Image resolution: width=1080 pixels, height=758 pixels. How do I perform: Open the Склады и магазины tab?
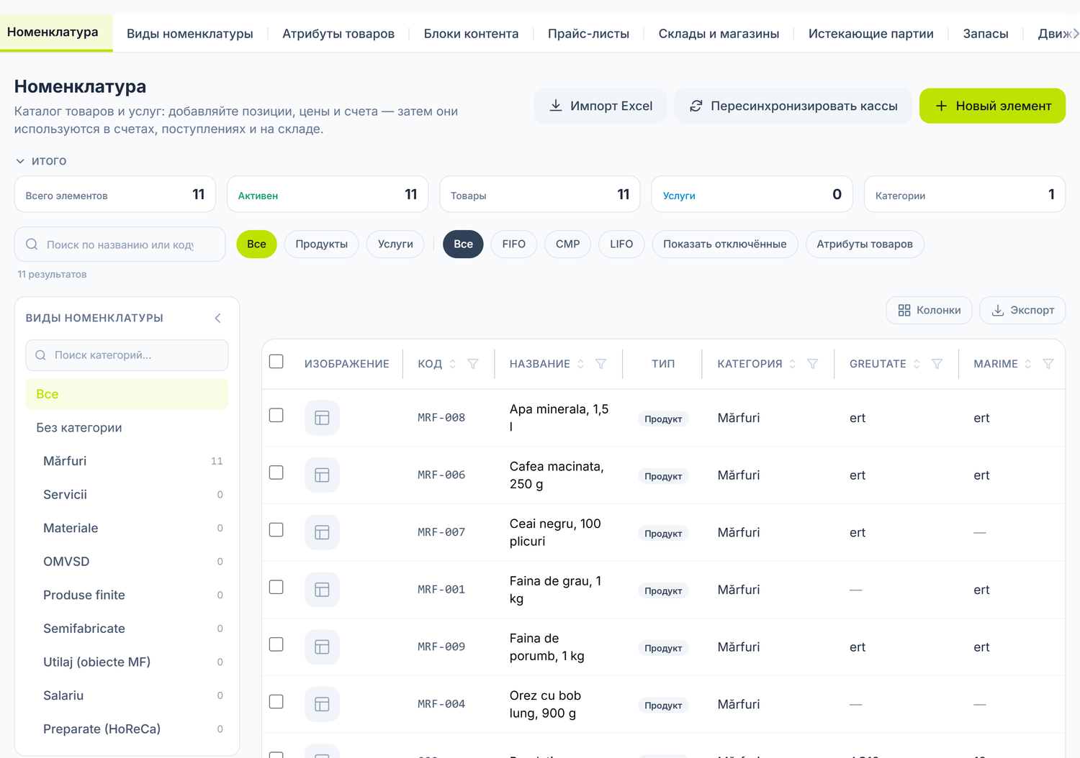pyautogui.click(x=719, y=34)
